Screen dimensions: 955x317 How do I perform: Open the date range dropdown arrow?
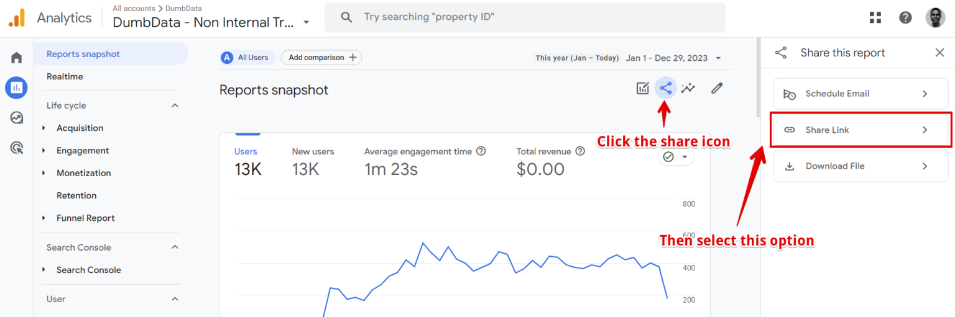pyautogui.click(x=719, y=58)
